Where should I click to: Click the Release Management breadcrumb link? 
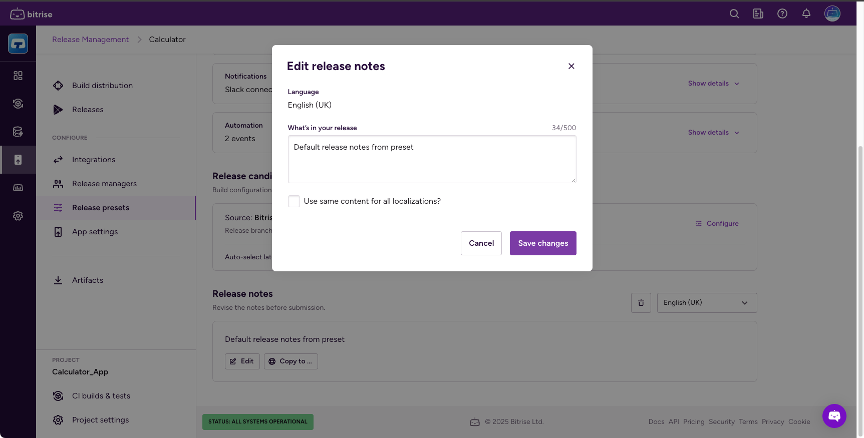90,40
